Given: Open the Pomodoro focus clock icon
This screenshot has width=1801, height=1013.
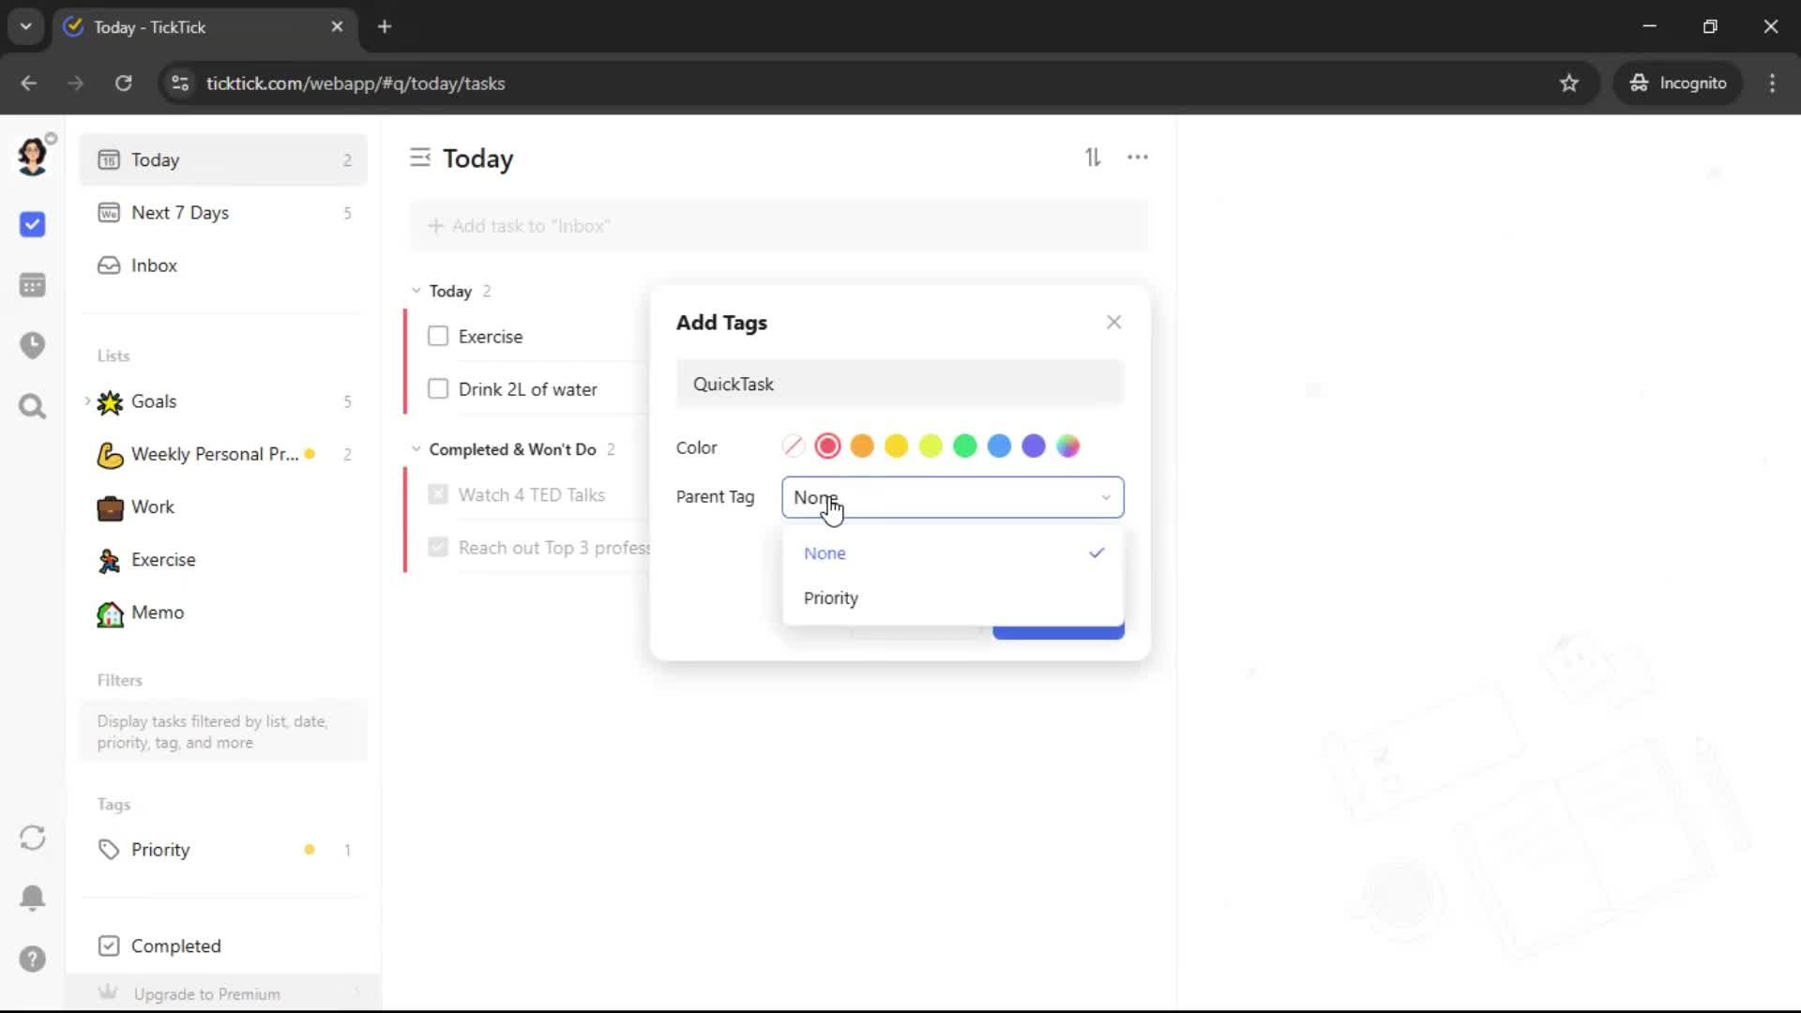Looking at the screenshot, I should tap(32, 345).
